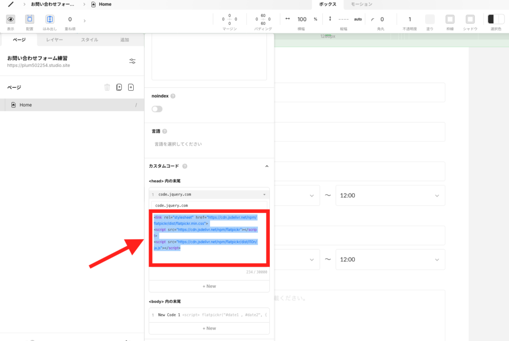Open the 配置 alignment tool
Viewport: 509px width, 341px height.
coord(29,19)
